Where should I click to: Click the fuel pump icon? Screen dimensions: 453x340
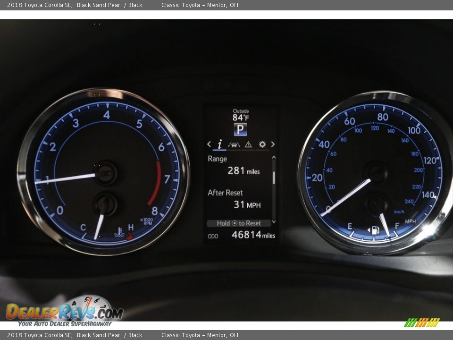pos(375,230)
